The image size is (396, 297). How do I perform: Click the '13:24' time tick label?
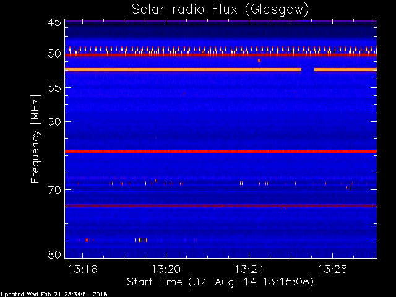coord(249,269)
